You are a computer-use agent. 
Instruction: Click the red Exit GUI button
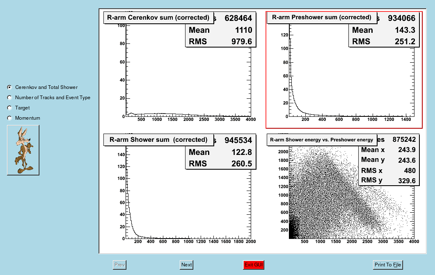(x=254, y=265)
